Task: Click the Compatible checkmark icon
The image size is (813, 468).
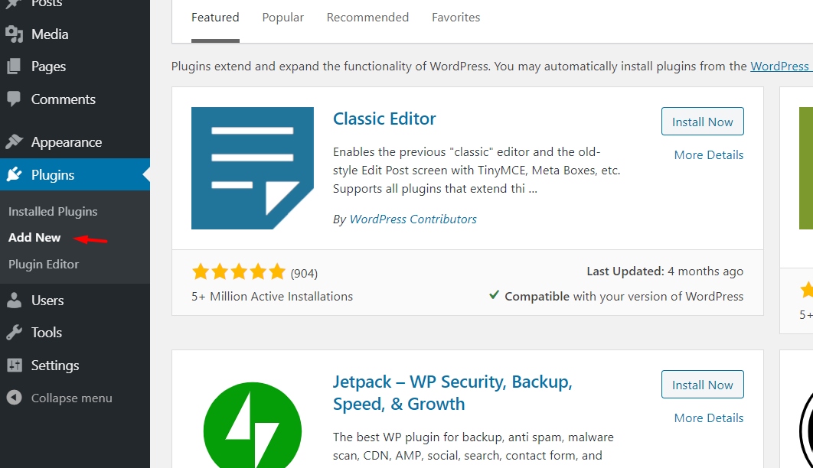Action: 494,295
